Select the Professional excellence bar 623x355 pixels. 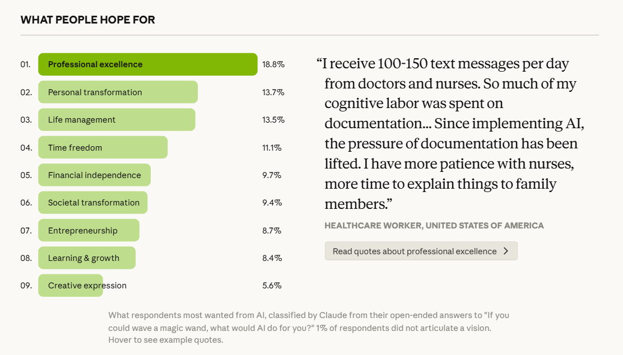(x=147, y=64)
